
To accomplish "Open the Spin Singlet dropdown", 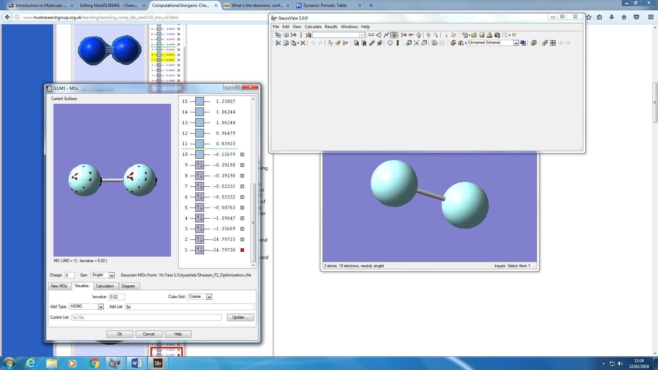I will [111, 275].
